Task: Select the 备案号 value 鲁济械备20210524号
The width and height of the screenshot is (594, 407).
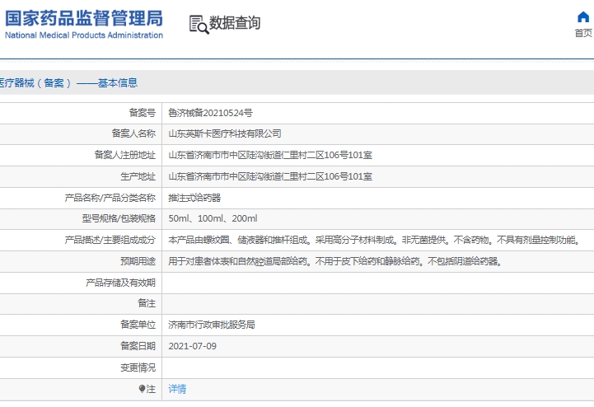Action: click(x=211, y=113)
